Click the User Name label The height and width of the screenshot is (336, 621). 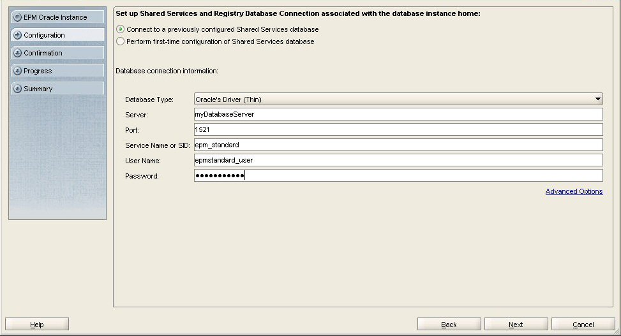click(143, 161)
